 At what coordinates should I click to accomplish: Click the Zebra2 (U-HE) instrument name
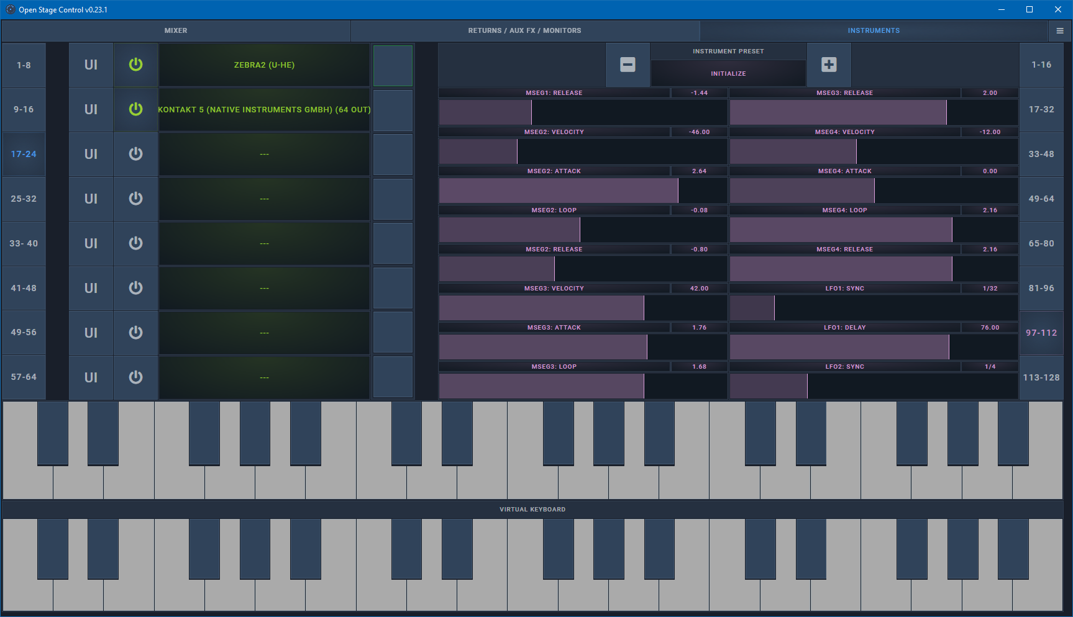[264, 65]
